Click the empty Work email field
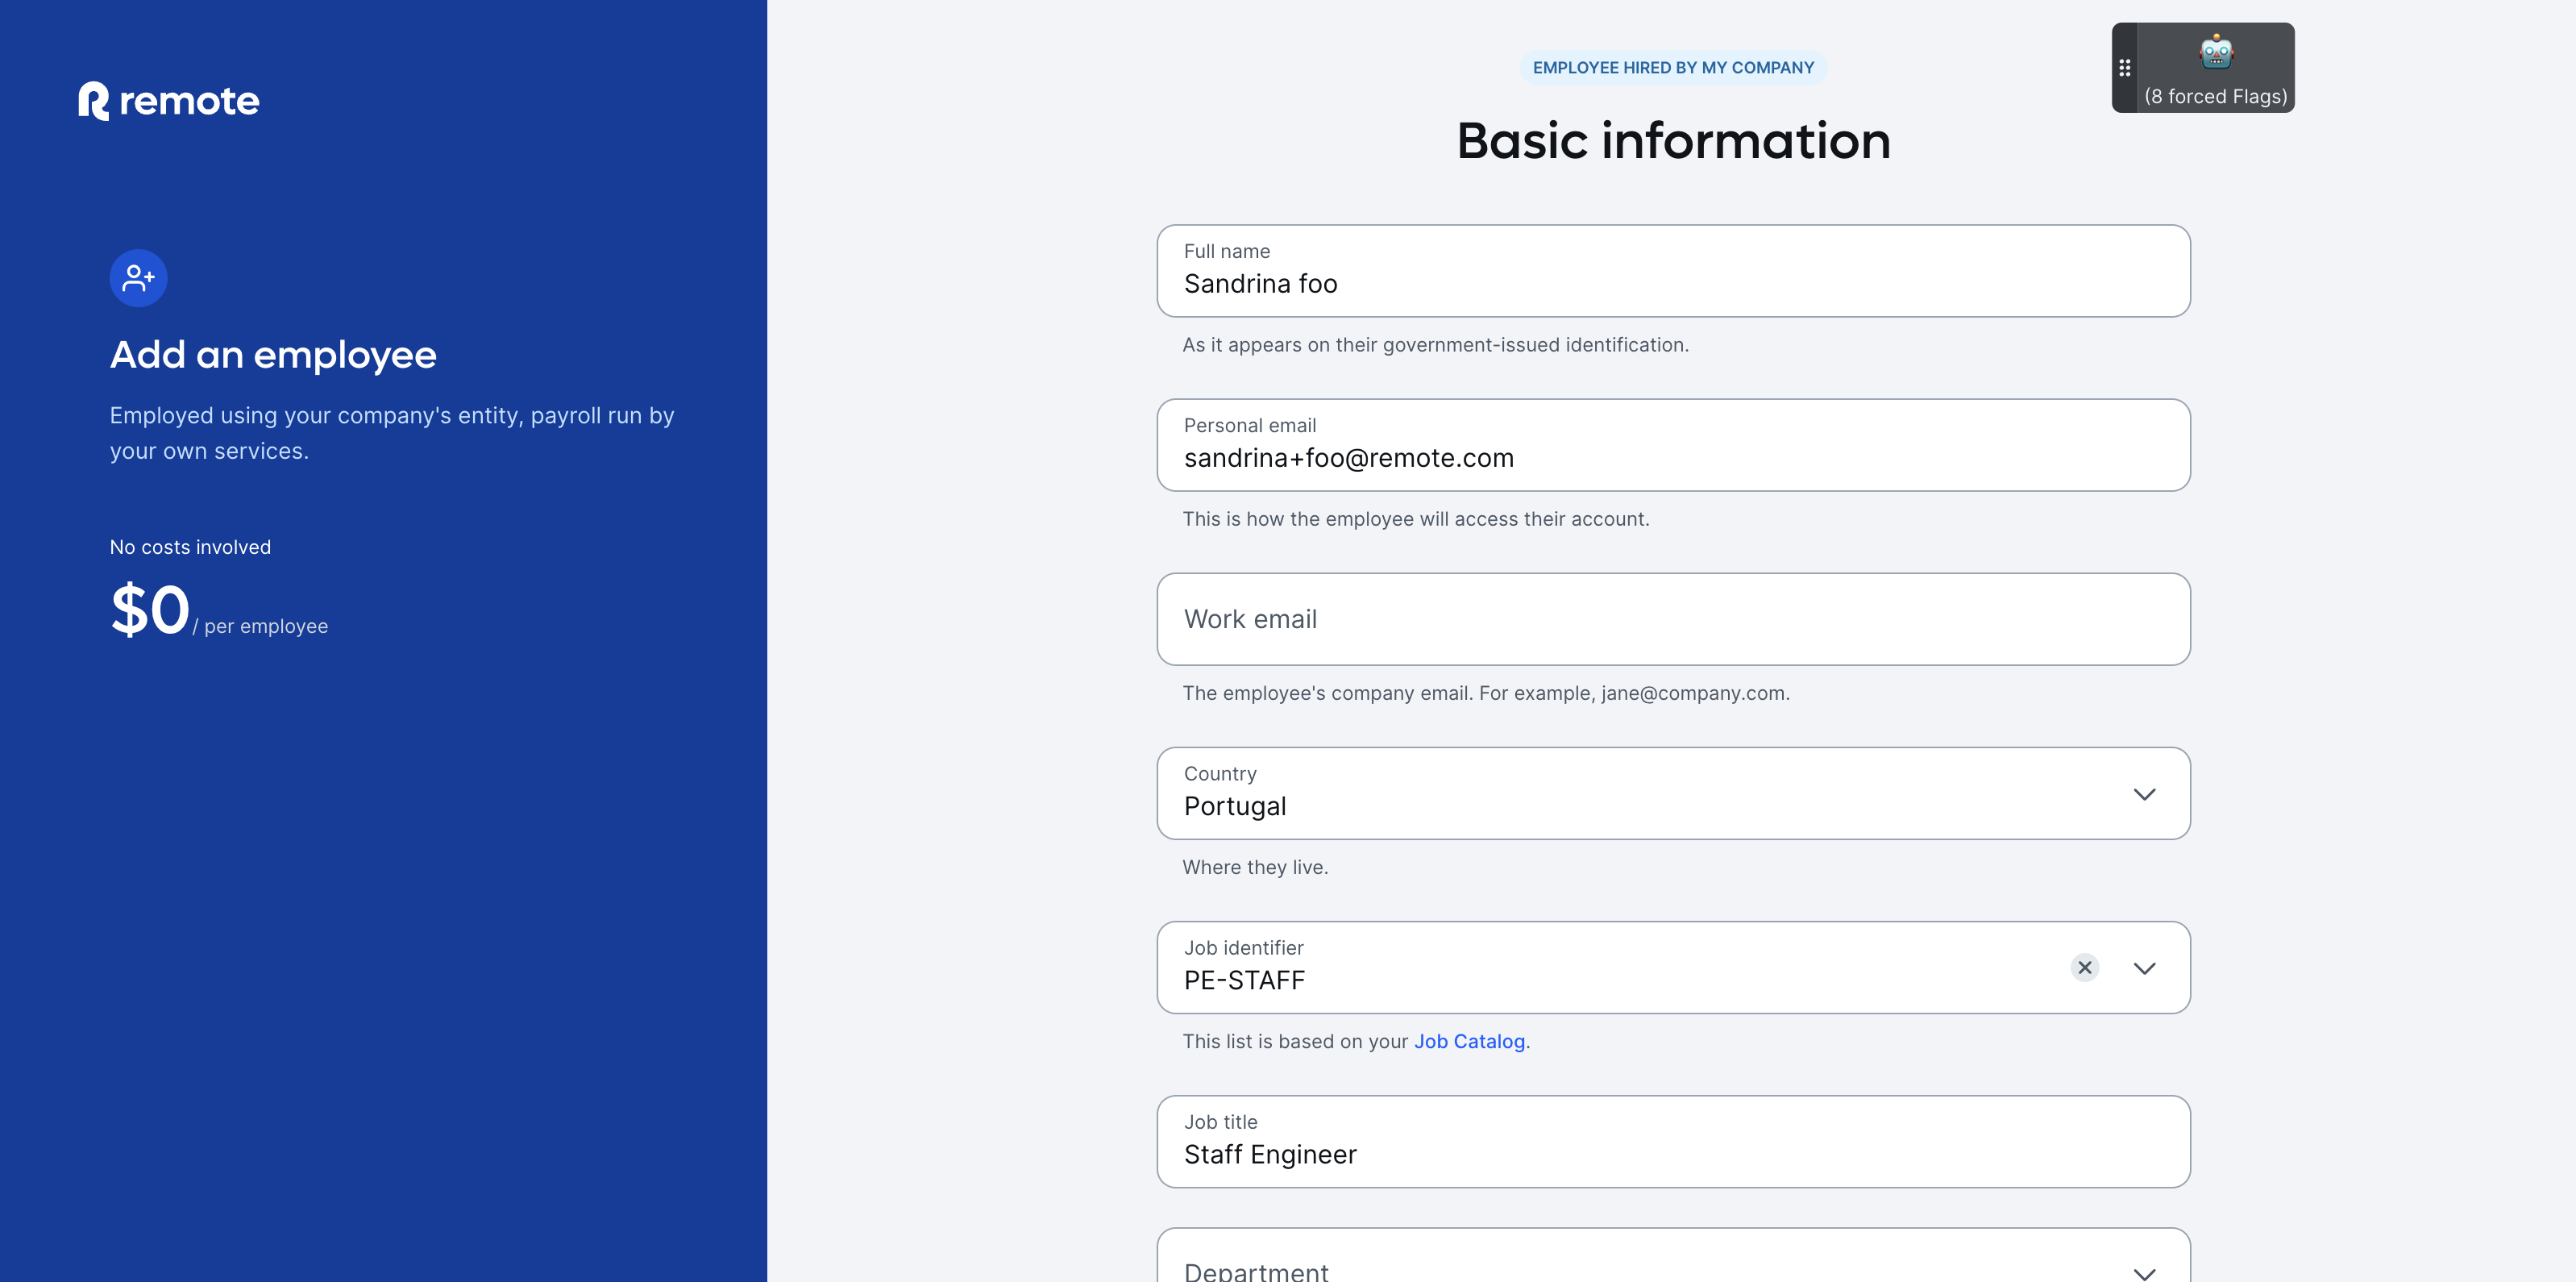 1672,619
